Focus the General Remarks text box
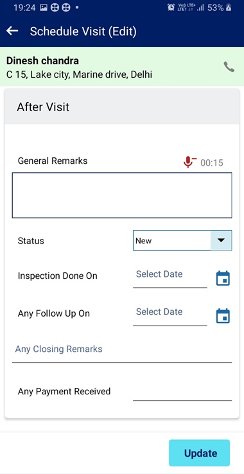 click(x=122, y=195)
